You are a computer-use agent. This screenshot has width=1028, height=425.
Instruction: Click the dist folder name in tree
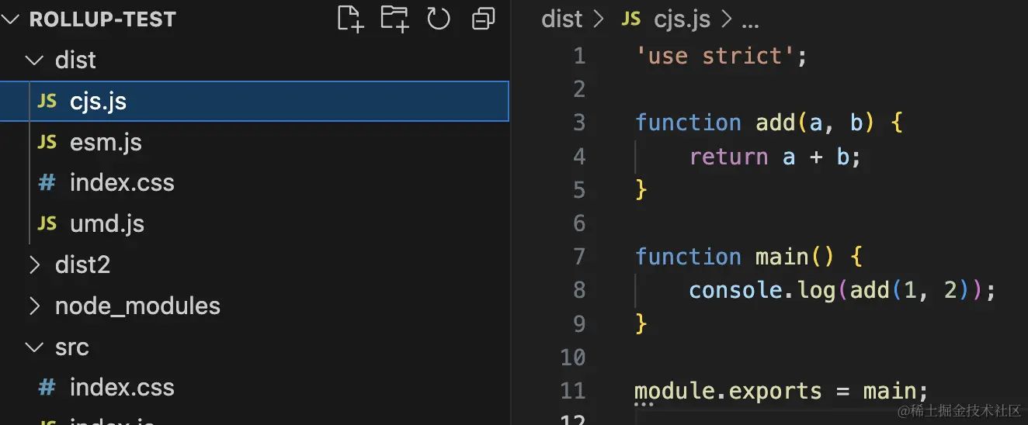click(x=75, y=60)
